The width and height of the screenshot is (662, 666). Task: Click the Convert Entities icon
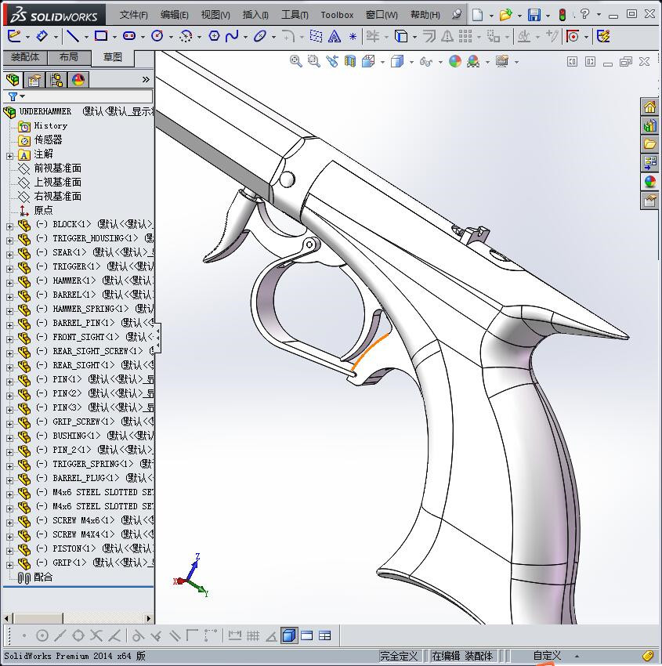coord(401,37)
